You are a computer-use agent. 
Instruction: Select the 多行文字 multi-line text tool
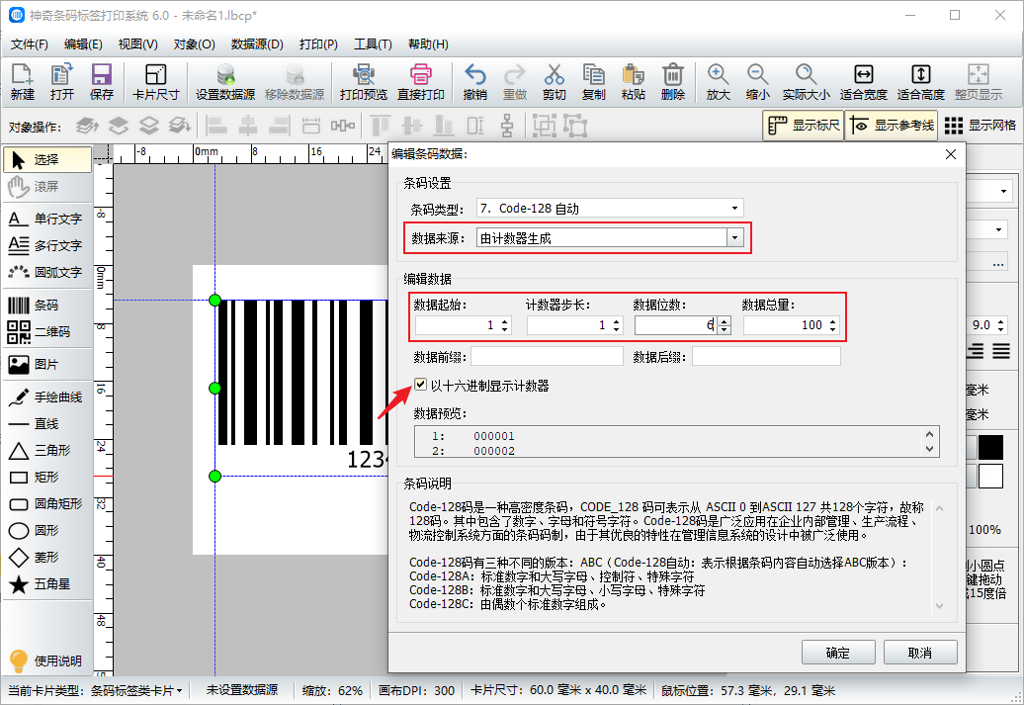(x=47, y=245)
